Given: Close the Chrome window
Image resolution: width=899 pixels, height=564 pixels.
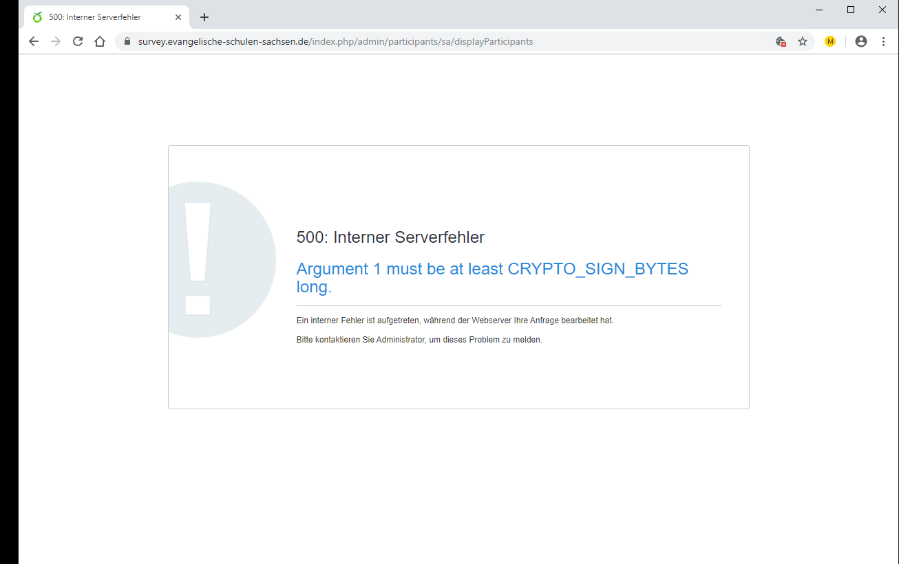Looking at the screenshot, I should pos(882,10).
